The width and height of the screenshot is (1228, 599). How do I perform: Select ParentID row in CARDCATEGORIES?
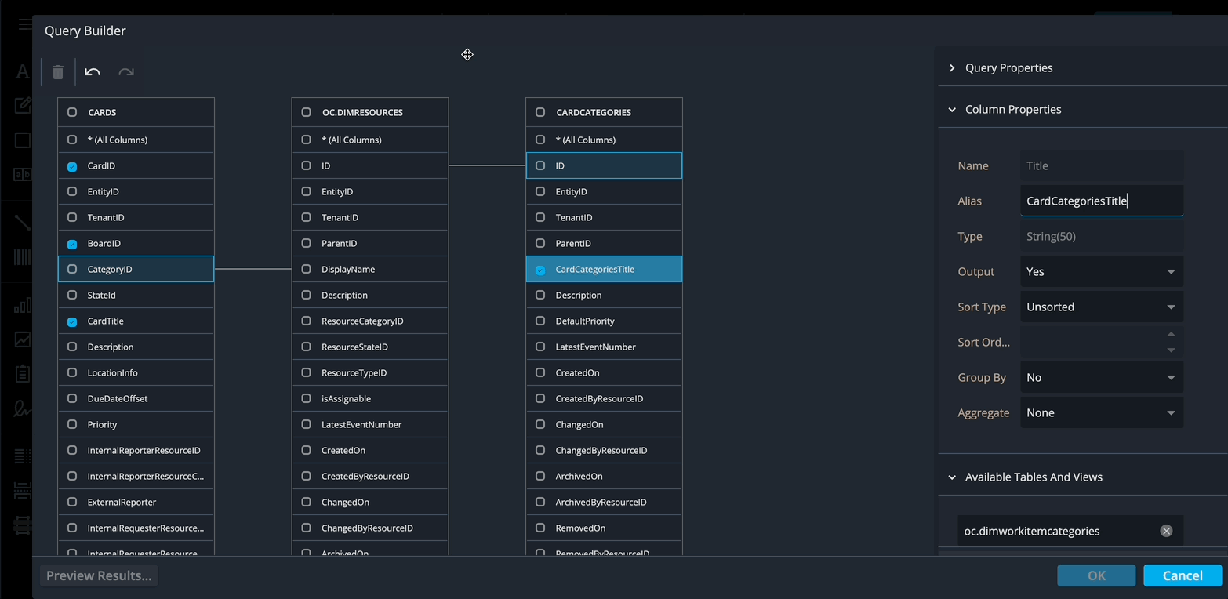click(x=604, y=243)
